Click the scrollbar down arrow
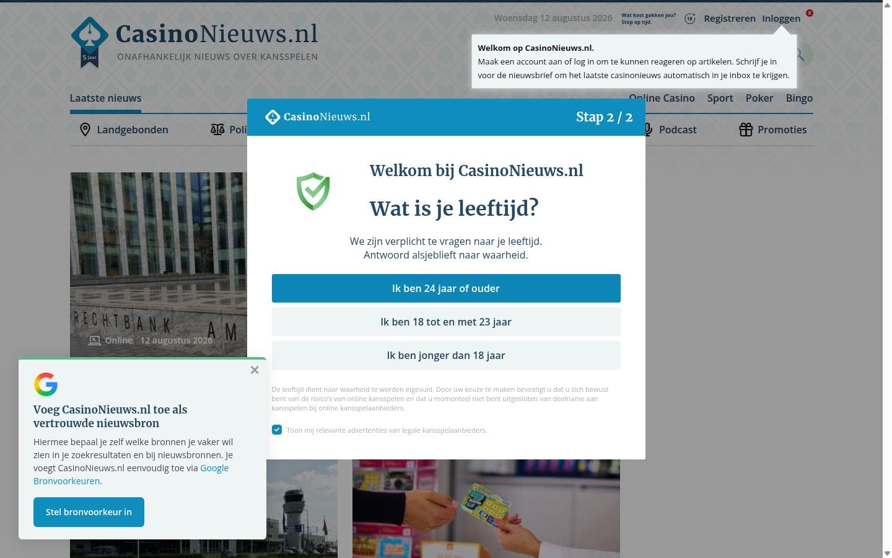This screenshot has height=558, width=892. (x=887, y=553)
